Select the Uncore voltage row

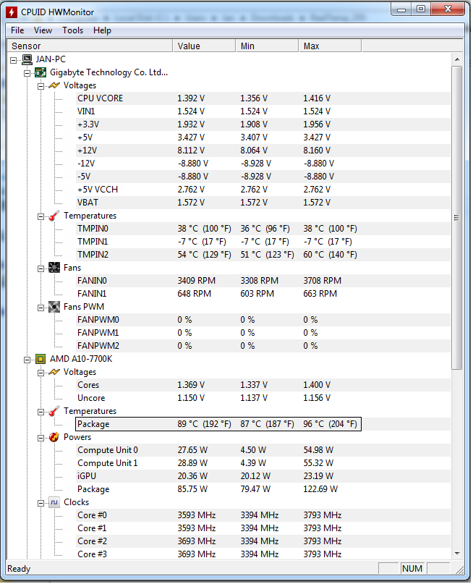[263, 398]
